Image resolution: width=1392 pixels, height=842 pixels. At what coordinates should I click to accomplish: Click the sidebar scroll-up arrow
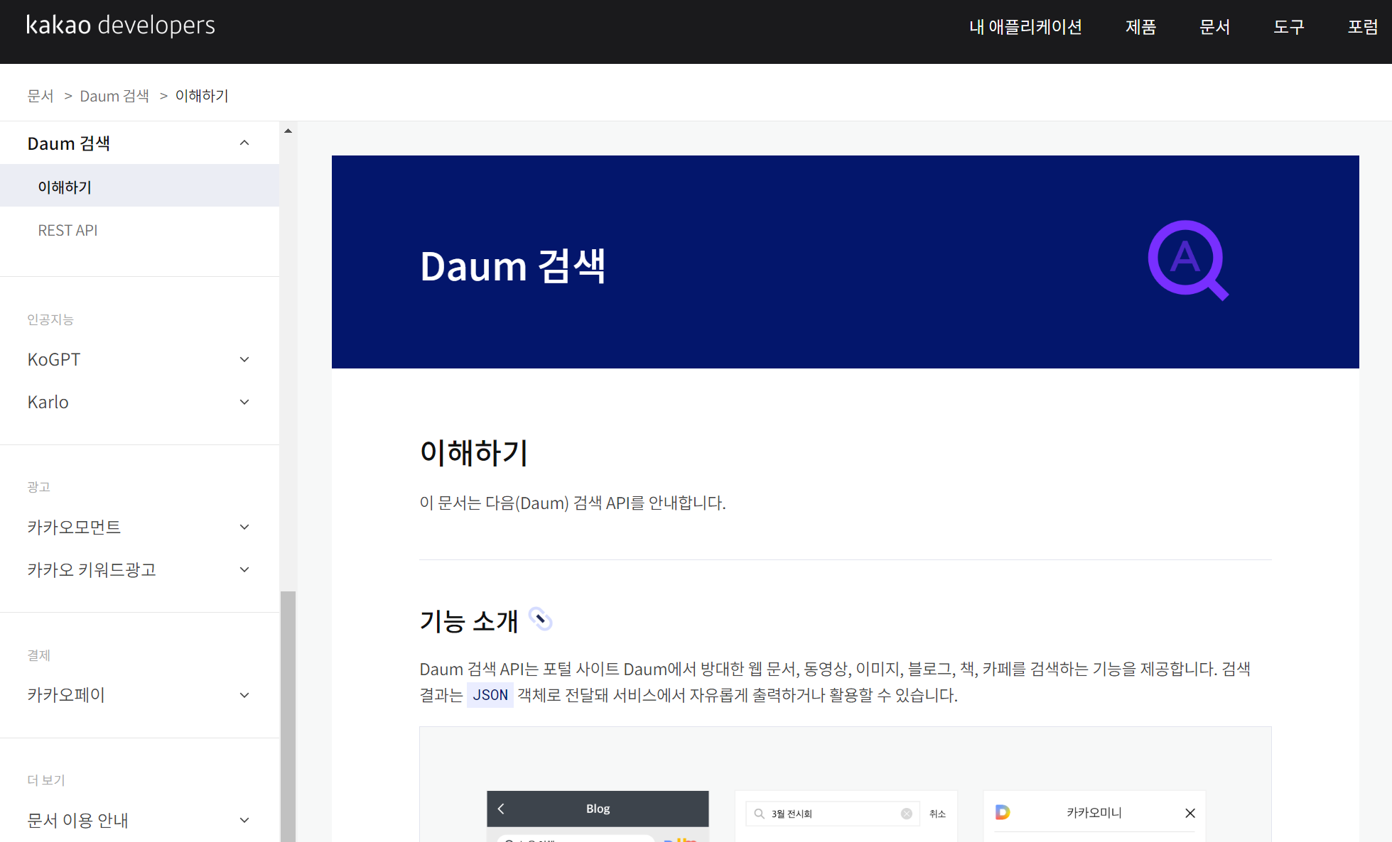(x=288, y=131)
